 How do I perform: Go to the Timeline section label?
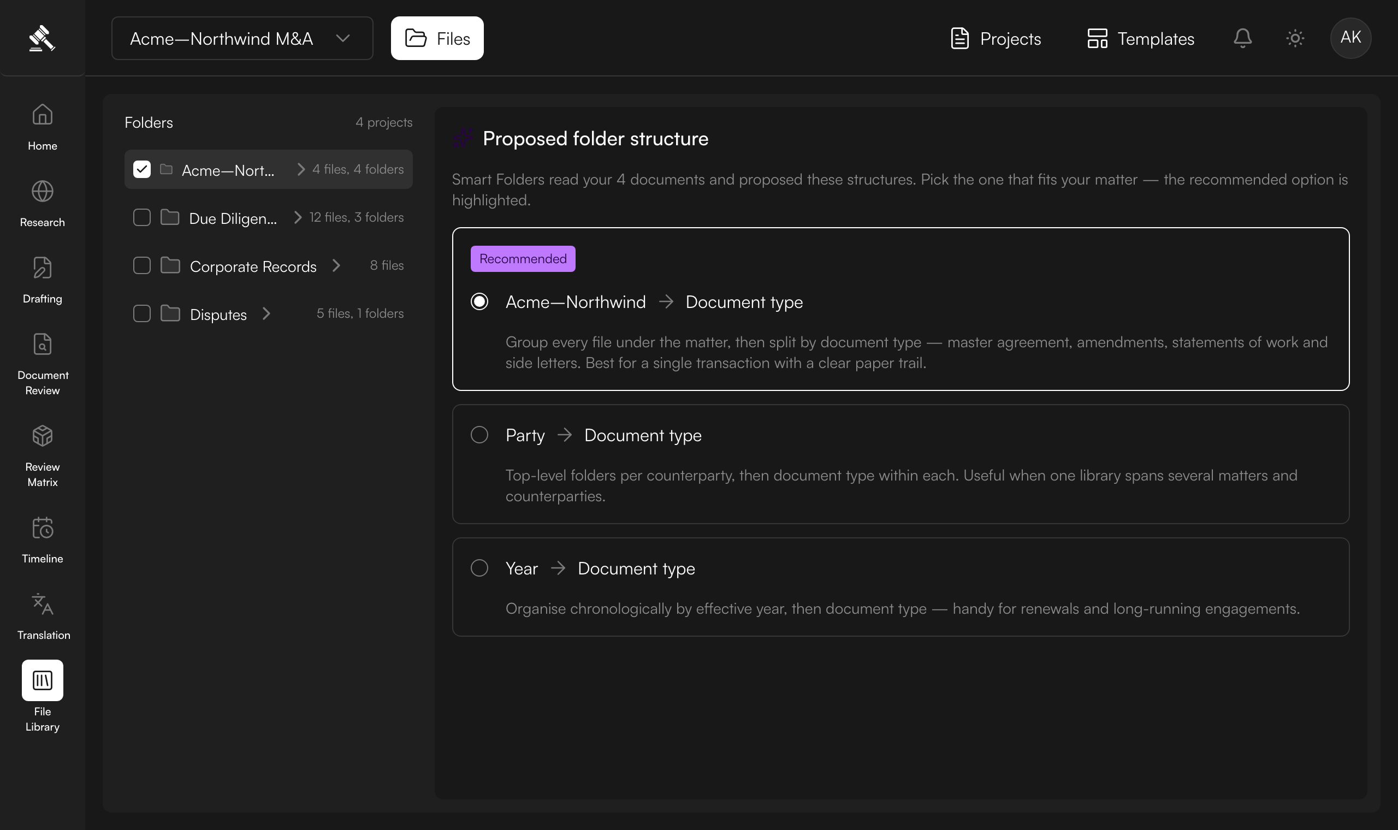[43, 558]
